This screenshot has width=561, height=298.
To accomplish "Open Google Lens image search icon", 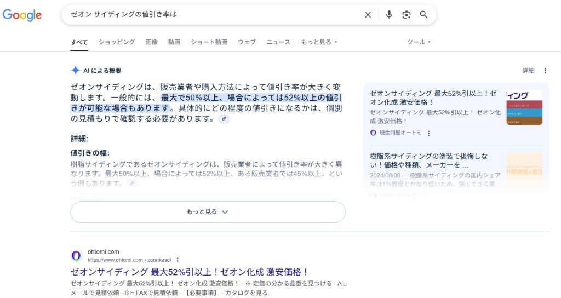I will [x=406, y=15].
